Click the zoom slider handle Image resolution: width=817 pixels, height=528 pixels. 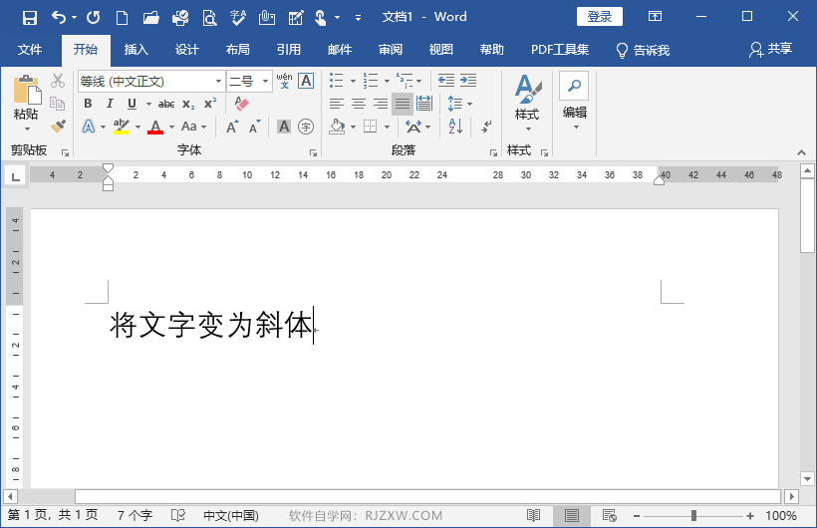point(693,515)
